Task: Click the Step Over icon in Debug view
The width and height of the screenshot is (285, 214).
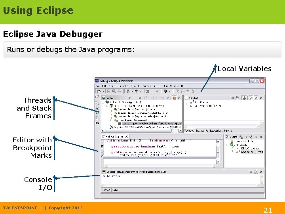Action: [x=162, y=98]
